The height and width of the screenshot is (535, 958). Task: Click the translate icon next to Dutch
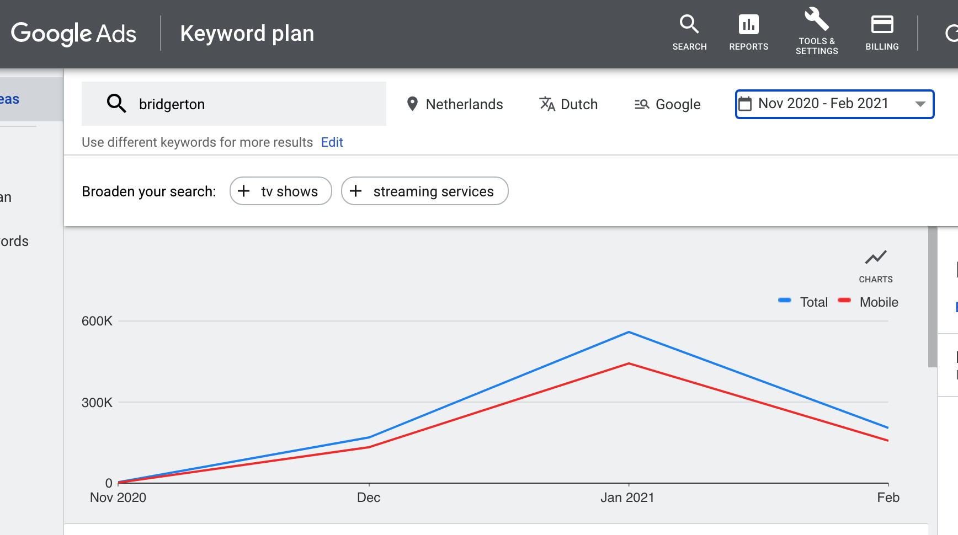point(547,104)
